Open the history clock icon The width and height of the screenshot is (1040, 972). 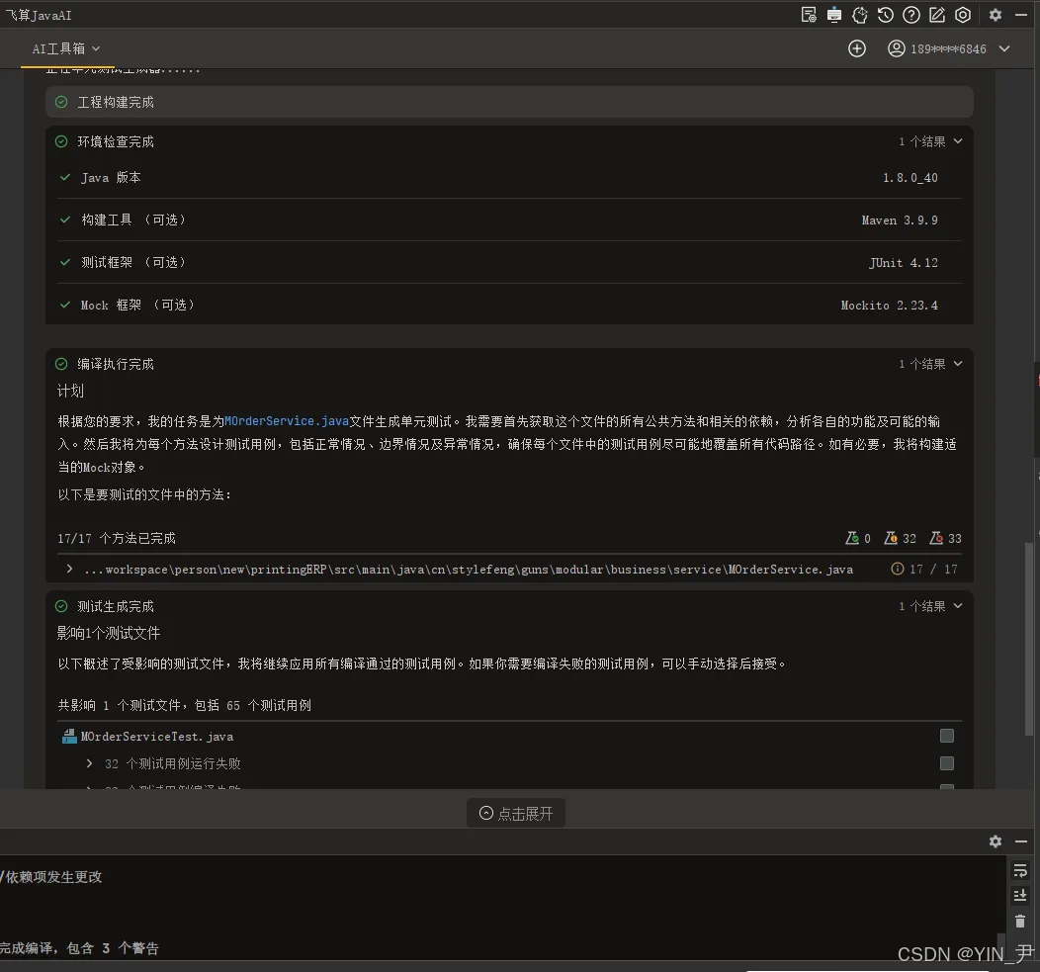(886, 15)
